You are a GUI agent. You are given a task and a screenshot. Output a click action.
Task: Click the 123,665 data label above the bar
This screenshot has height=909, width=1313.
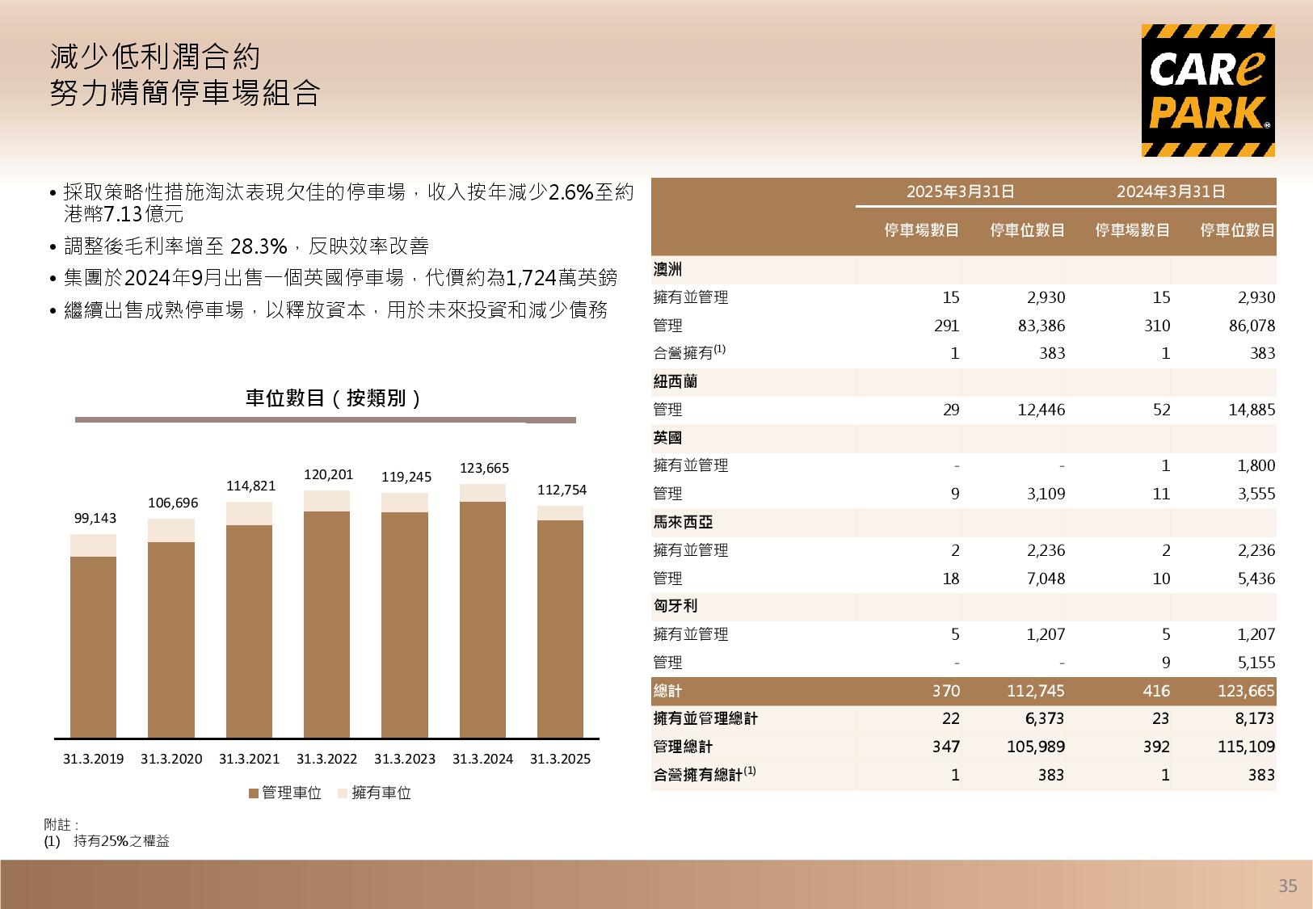[x=484, y=468]
